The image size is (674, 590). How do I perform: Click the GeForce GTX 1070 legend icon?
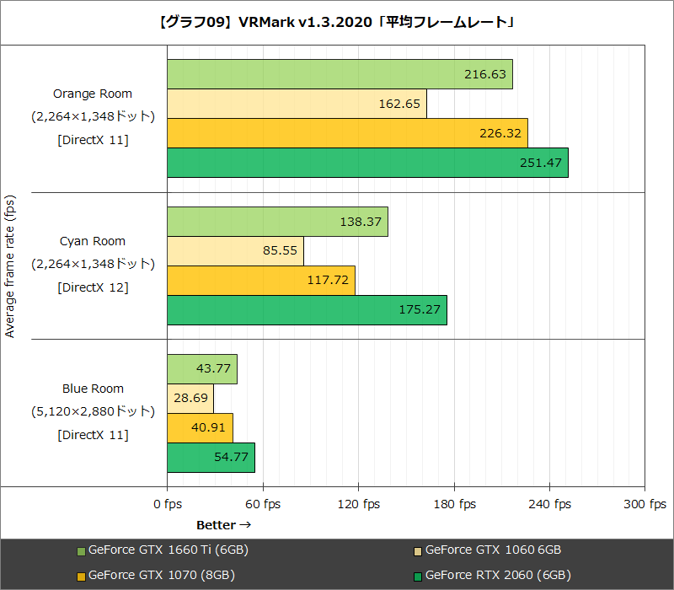tap(82, 575)
